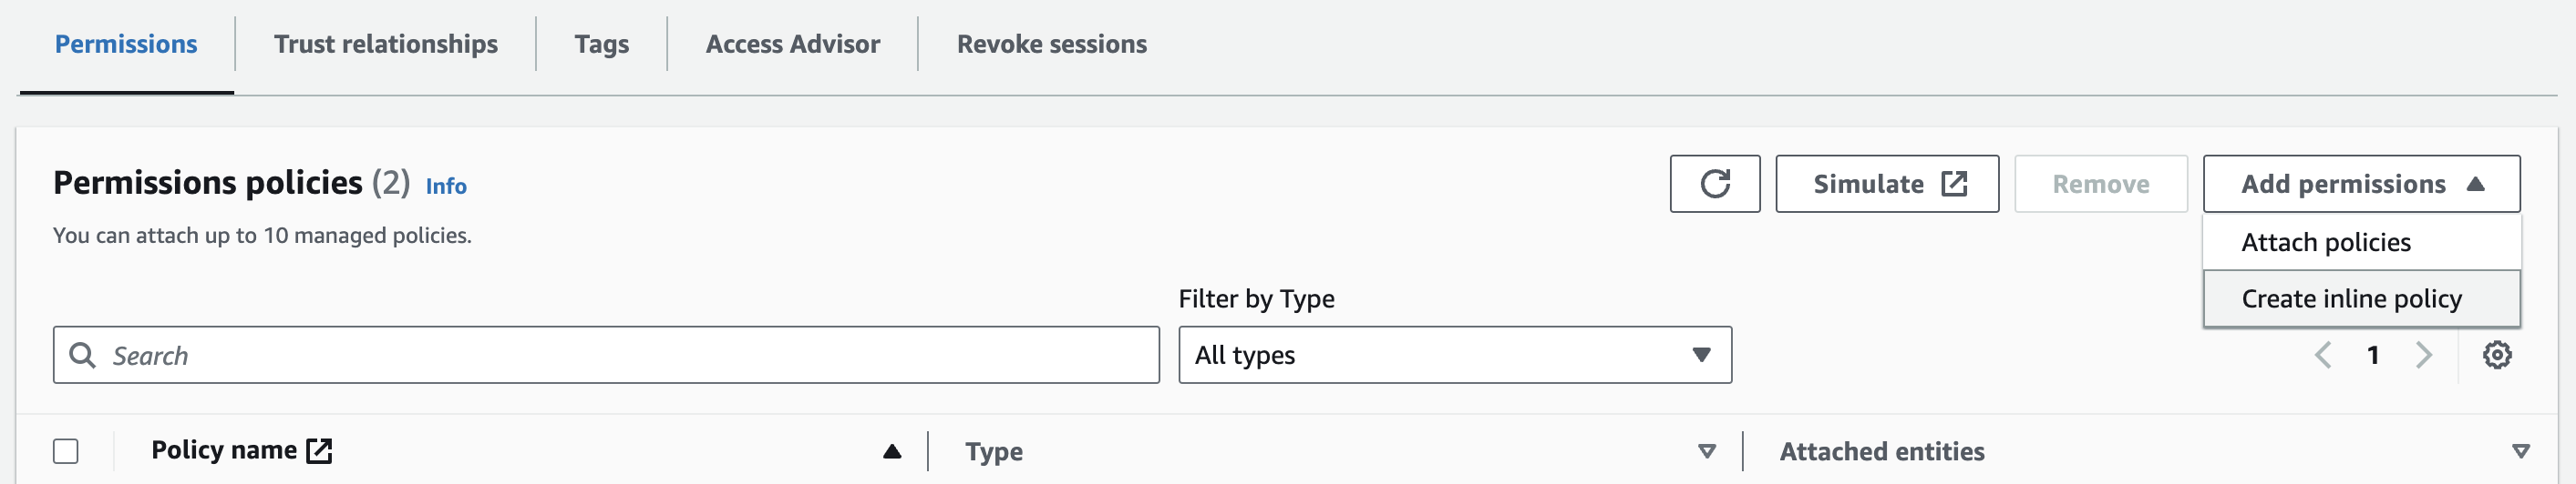The height and width of the screenshot is (484, 2576).
Task: Collapse the Add permissions dropdown
Action: 2361,184
